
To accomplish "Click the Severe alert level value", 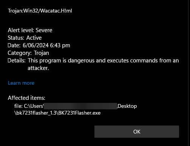I will coord(44,30).
